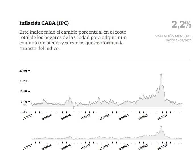Click the first data point at 01/2013

point(32,103)
